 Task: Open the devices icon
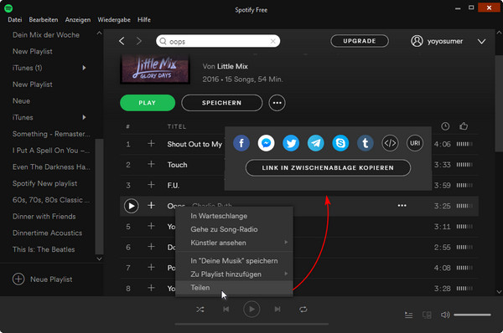coord(427,315)
